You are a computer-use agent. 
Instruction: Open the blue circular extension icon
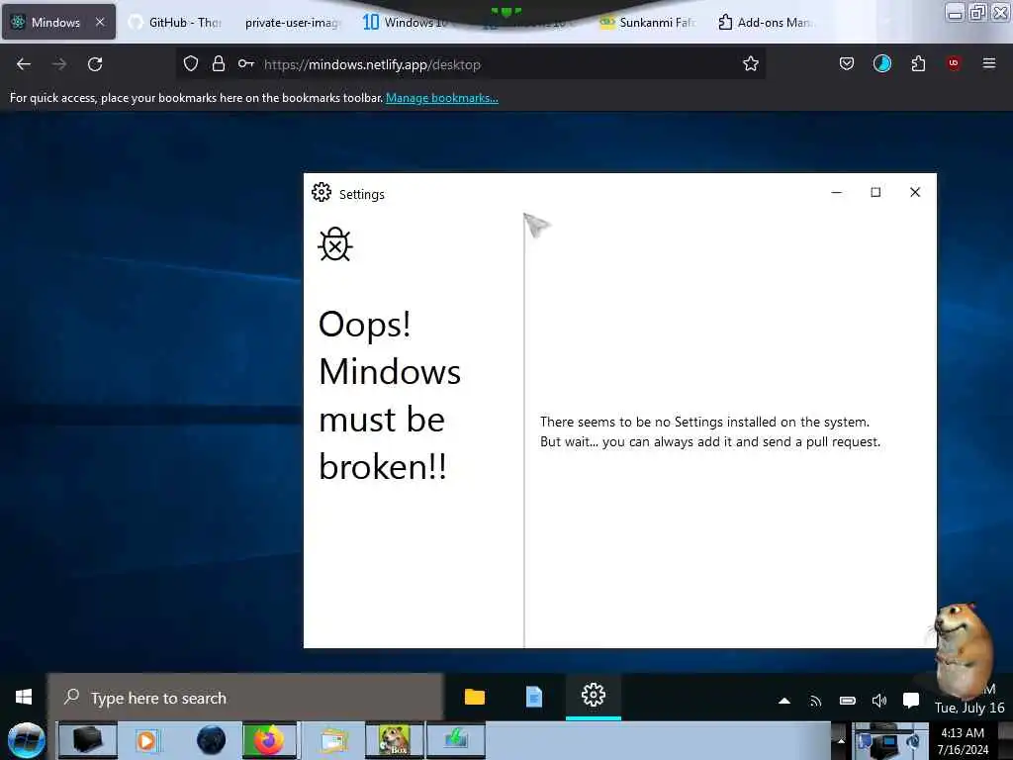point(881,64)
